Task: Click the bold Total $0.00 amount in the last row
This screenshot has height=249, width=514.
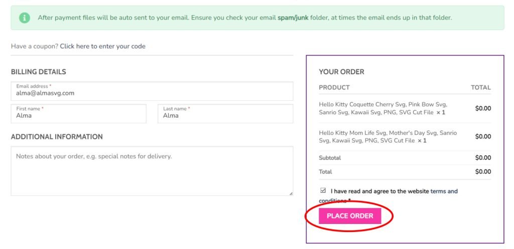Action: click(x=483, y=171)
